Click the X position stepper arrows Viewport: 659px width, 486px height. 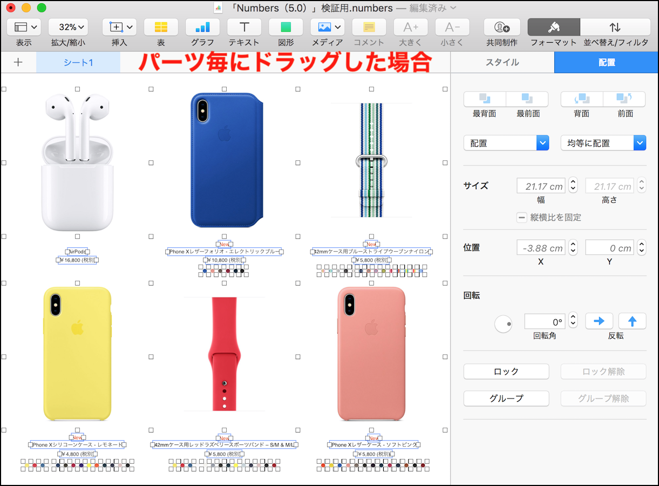573,248
